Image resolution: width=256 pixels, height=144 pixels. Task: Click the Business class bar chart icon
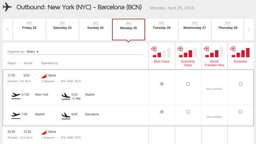tap(240, 52)
